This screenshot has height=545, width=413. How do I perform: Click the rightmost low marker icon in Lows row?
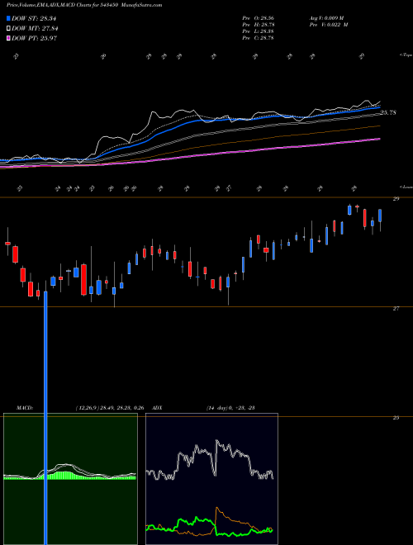(x=354, y=189)
